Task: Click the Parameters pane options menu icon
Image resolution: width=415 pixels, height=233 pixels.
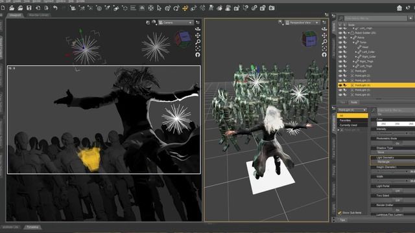Action: (x=333, y=108)
